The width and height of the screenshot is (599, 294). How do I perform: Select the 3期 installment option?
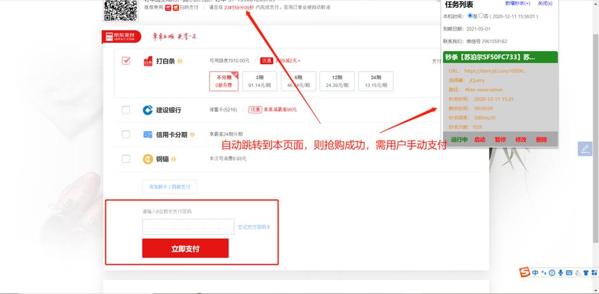pos(259,81)
